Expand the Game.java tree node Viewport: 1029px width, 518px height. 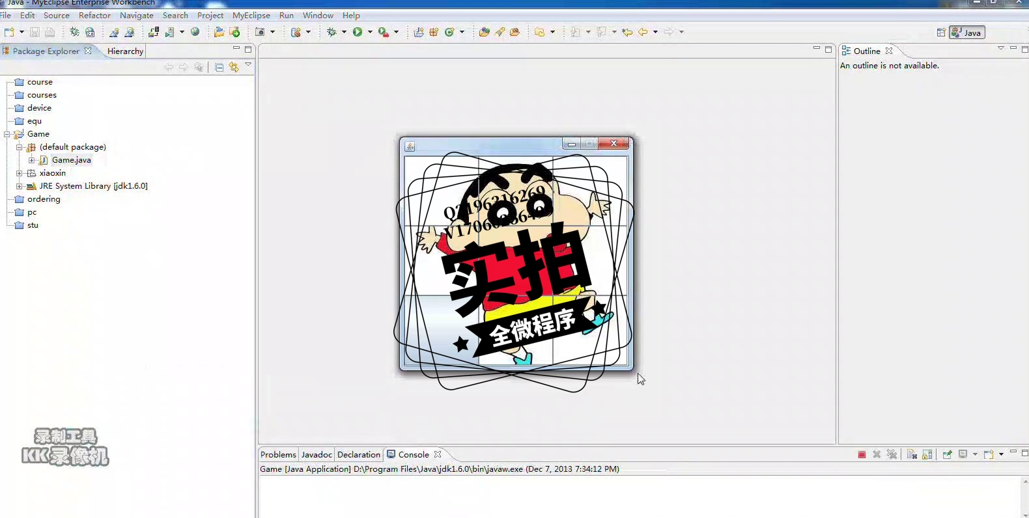coord(31,160)
